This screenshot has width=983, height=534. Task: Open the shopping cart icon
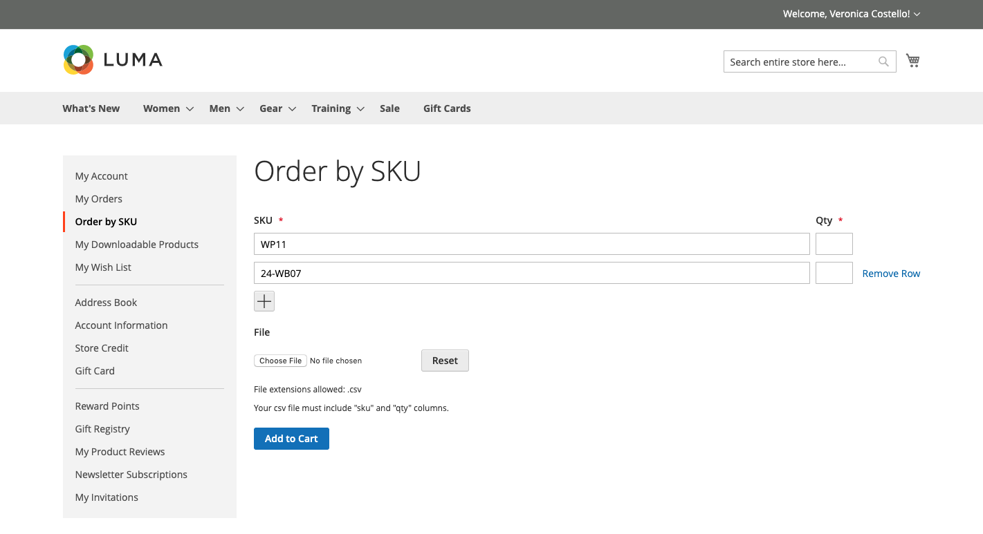coord(912,60)
